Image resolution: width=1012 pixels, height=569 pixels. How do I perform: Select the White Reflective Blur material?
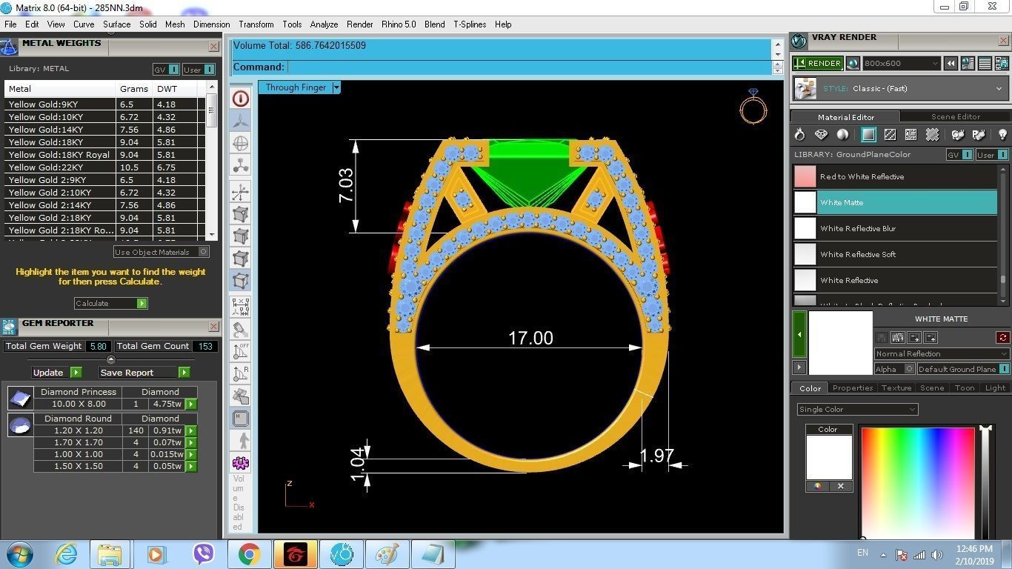tap(895, 229)
